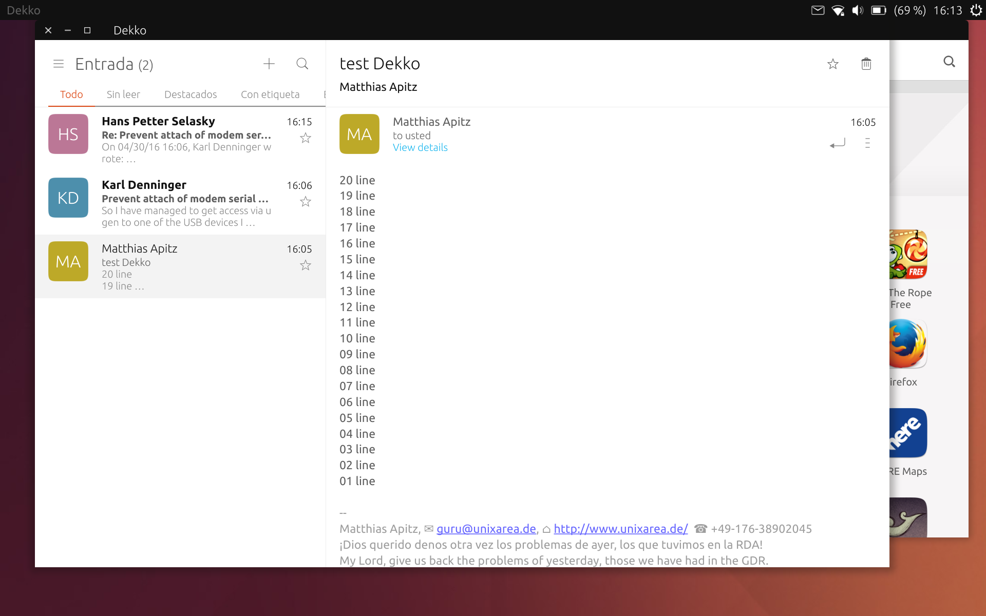Toggle star on Karl Denninger email

(x=306, y=202)
